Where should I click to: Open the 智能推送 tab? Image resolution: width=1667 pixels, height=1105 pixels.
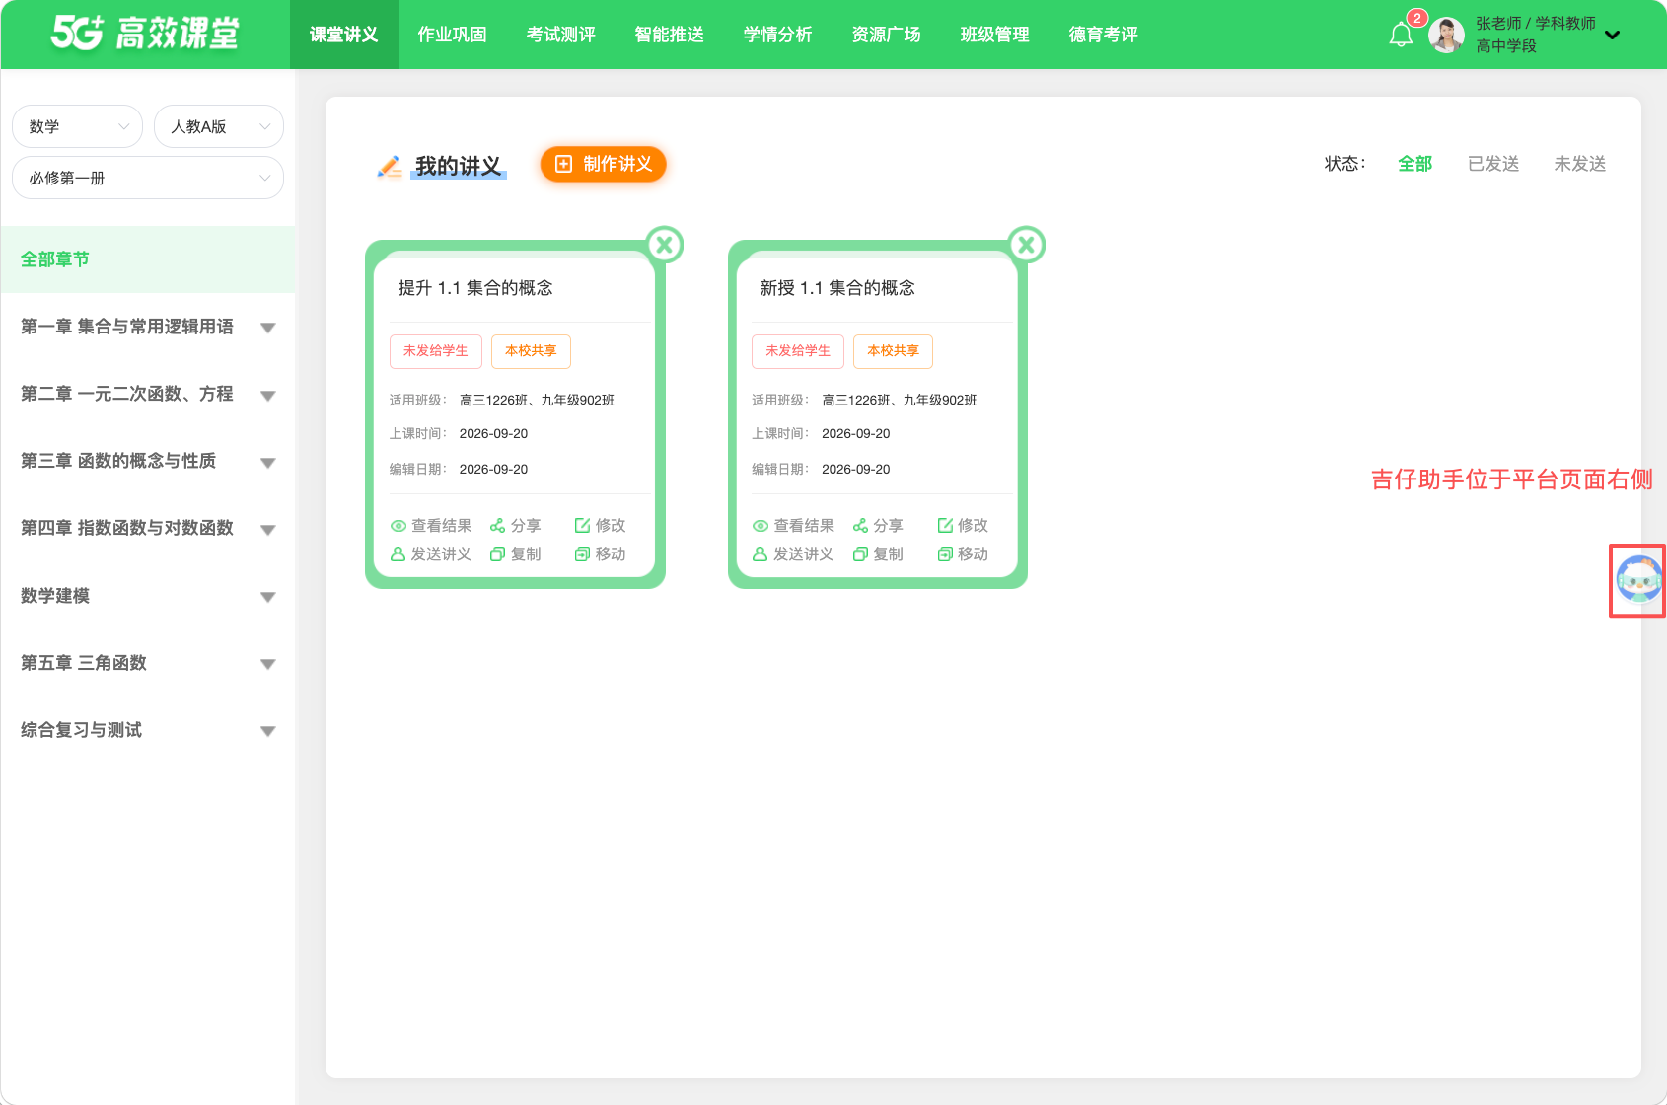coord(670,35)
